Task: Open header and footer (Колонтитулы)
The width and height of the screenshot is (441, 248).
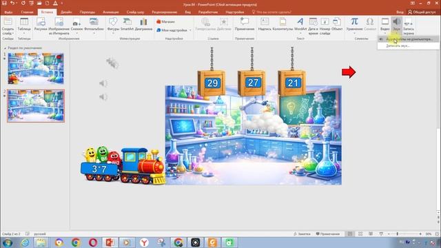Action: [283, 24]
